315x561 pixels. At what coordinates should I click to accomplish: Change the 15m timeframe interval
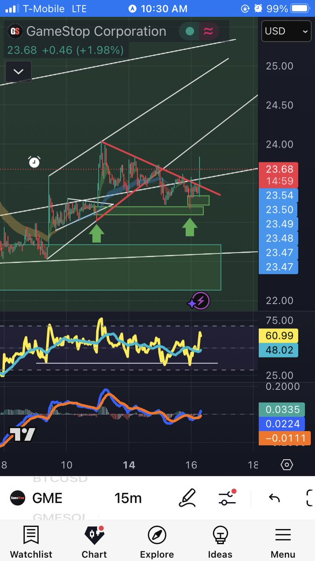(128, 498)
